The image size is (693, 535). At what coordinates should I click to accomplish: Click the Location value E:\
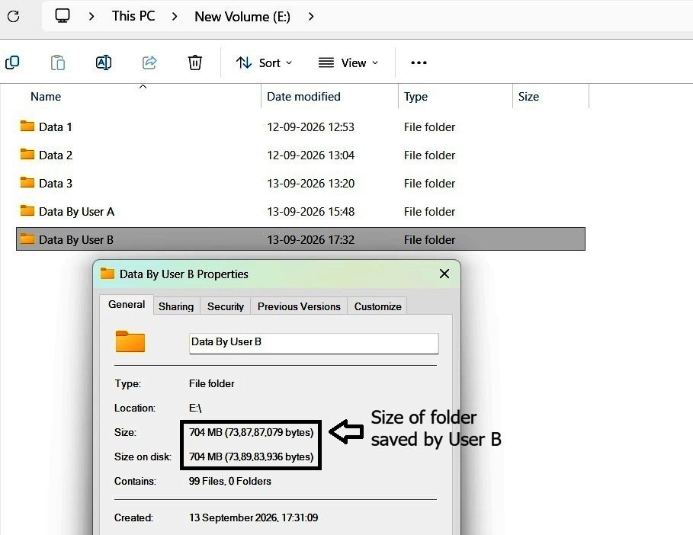195,408
